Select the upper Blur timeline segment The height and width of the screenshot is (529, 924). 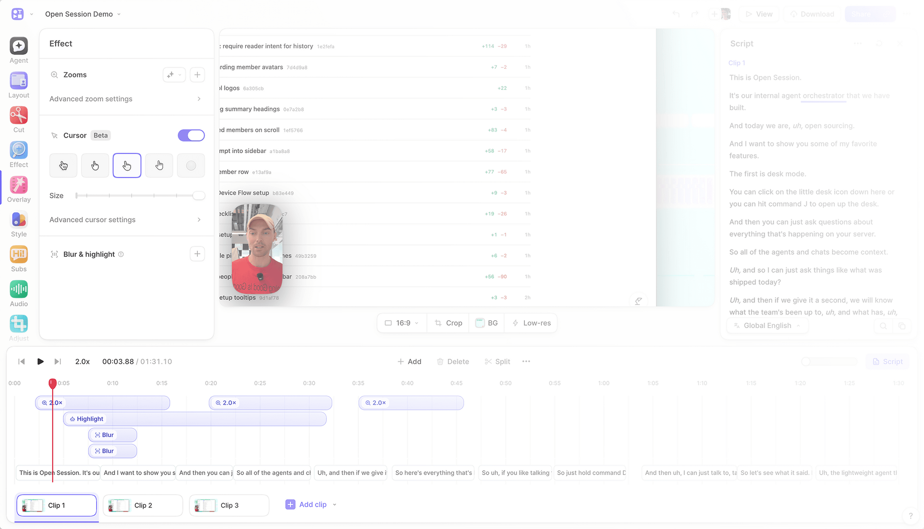(x=113, y=435)
